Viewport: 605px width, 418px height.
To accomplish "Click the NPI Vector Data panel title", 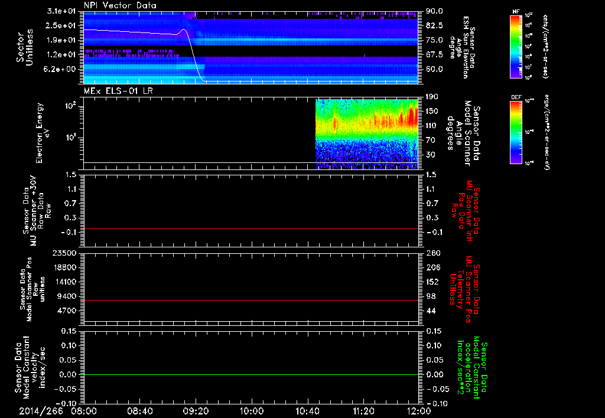I will (x=121, y=5).
